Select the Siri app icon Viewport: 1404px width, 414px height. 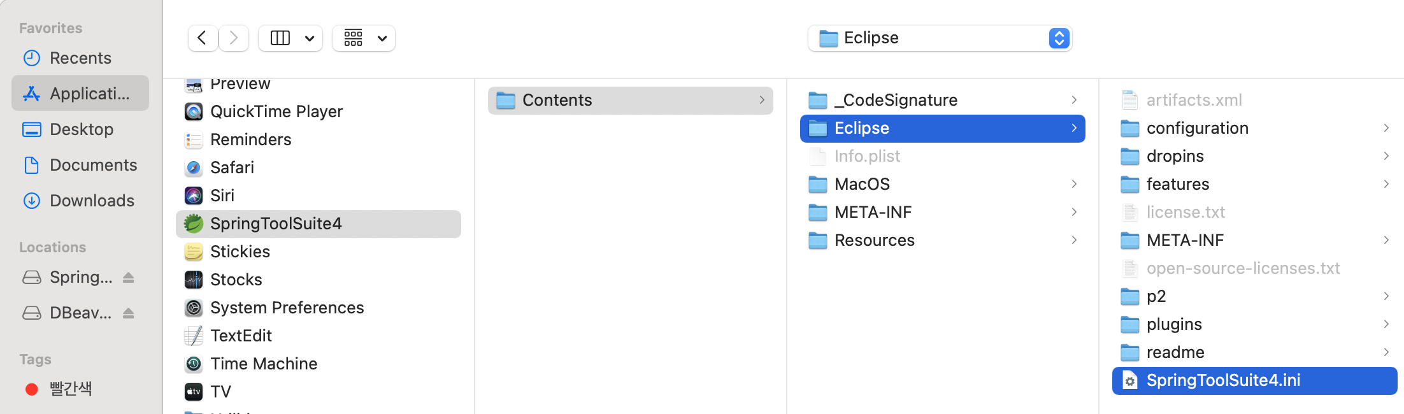click(x=194, y=196)
